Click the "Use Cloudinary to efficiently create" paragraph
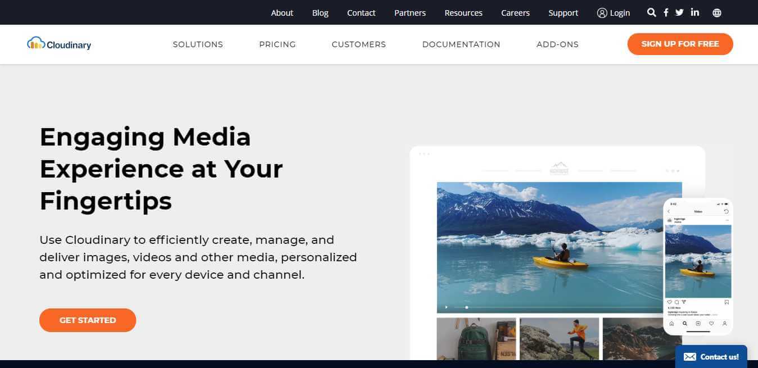Image resolution: width=758 pixels, height=368 pixels. [198, 257]
